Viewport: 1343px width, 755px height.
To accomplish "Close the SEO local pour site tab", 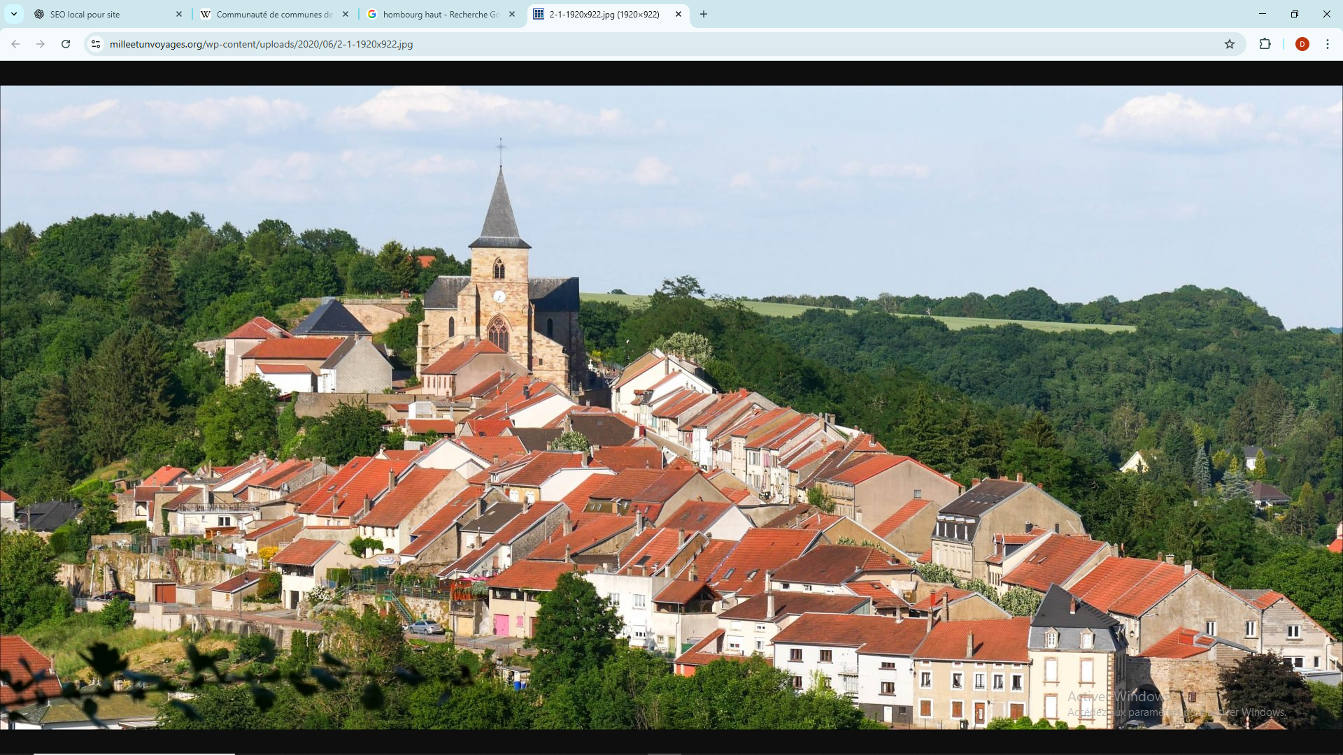I will tap(178, 14).
